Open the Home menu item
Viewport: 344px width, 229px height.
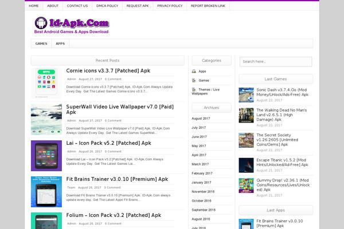[x=34, y=6]
